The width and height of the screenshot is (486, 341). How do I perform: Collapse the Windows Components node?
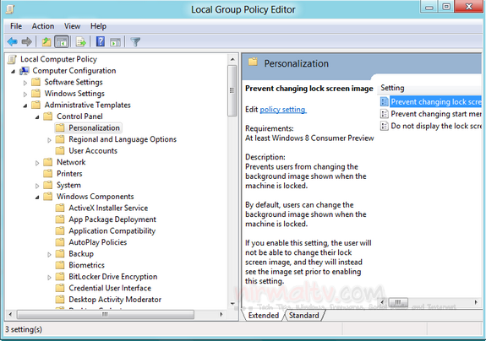pyautogui.click(x=37, y=198)
